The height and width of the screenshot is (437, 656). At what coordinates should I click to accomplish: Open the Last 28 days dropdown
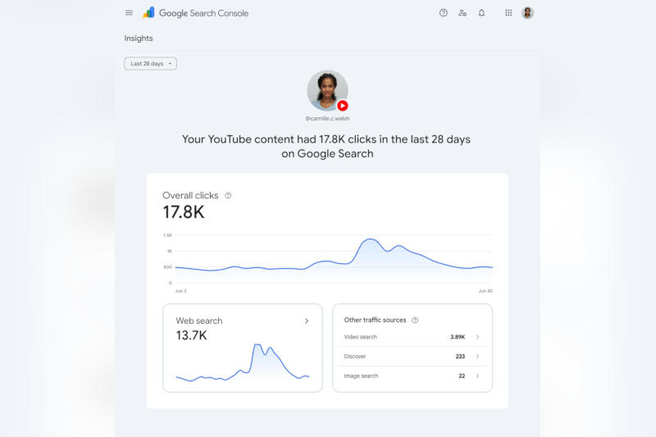(x=151, y=64)
